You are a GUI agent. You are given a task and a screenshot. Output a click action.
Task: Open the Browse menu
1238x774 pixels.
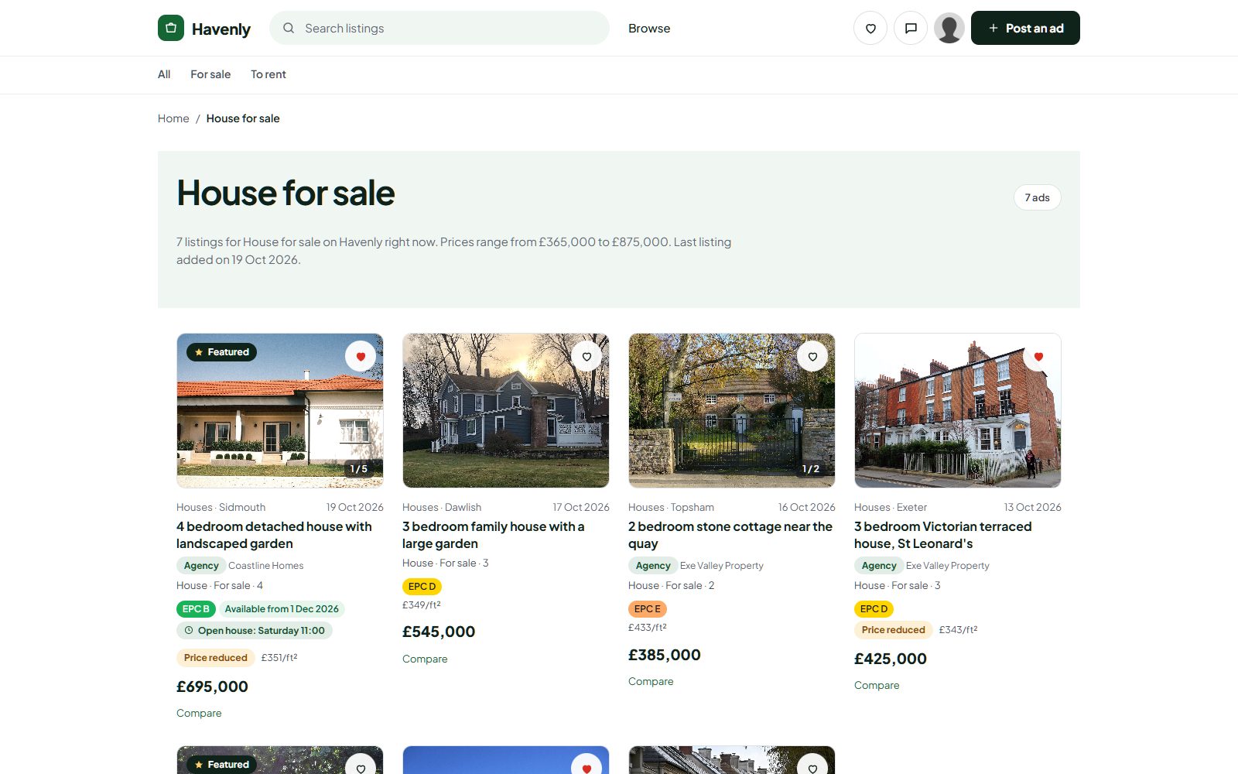tap(649, 29)
